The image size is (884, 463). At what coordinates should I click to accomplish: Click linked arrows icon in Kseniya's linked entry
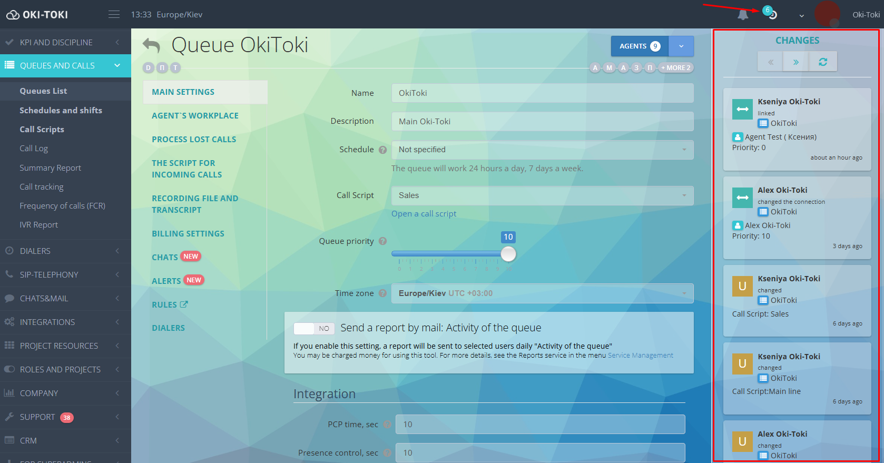tap(742, 109)
